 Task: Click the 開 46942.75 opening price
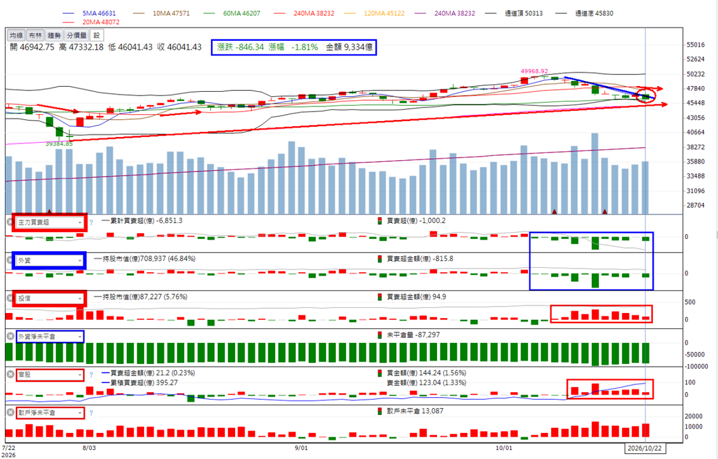(x=32, y=47)
